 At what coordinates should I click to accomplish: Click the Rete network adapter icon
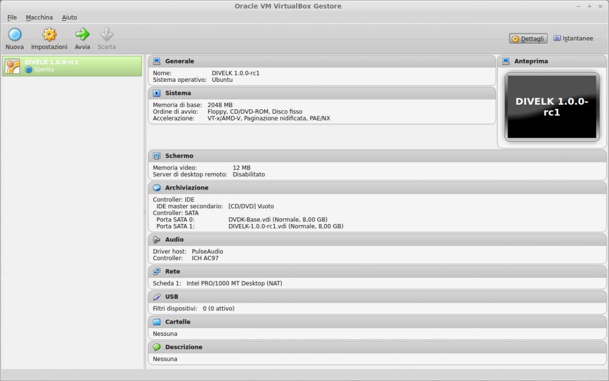point(156,271)
